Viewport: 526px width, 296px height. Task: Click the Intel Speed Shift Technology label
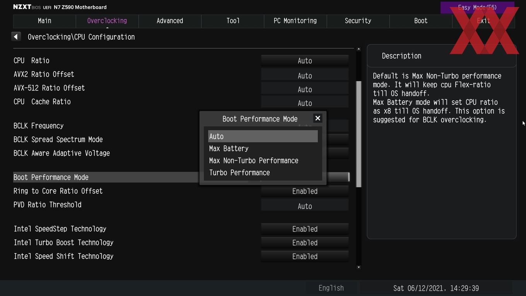pos(63,256)
